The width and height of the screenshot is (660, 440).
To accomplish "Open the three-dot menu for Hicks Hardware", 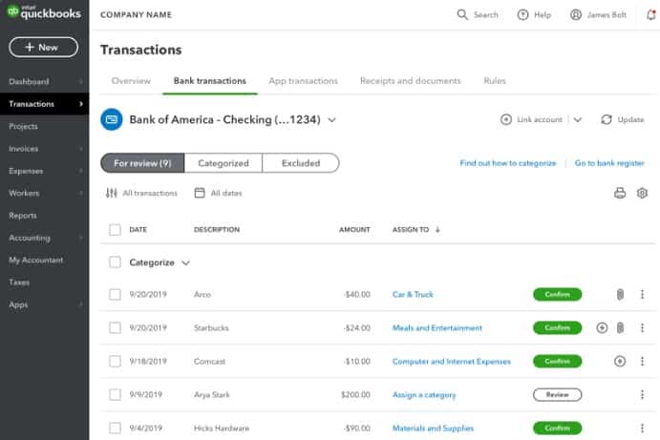I will click(x=642, y=428).
